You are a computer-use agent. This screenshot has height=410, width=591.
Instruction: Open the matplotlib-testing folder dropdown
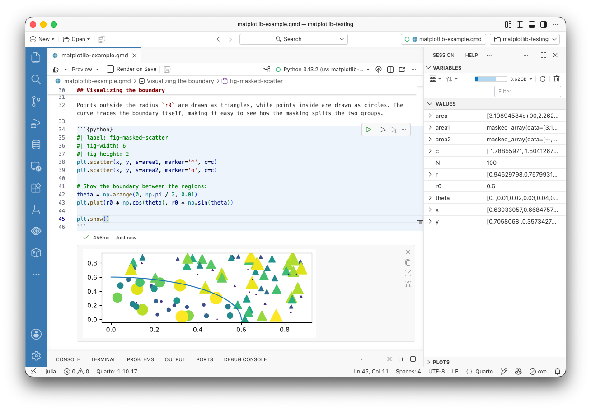click(525, 39)
